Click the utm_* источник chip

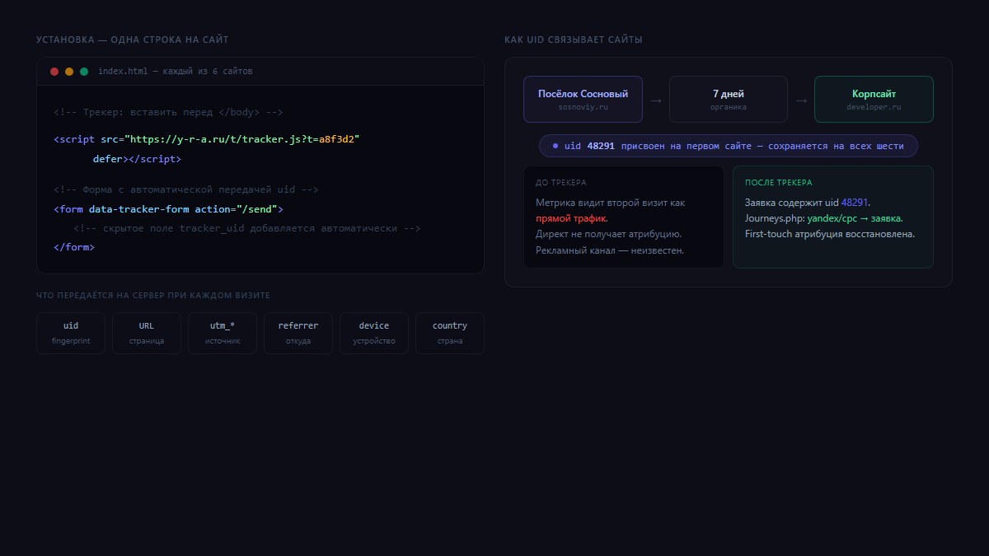pyautogui.click(x=223, y=333)
